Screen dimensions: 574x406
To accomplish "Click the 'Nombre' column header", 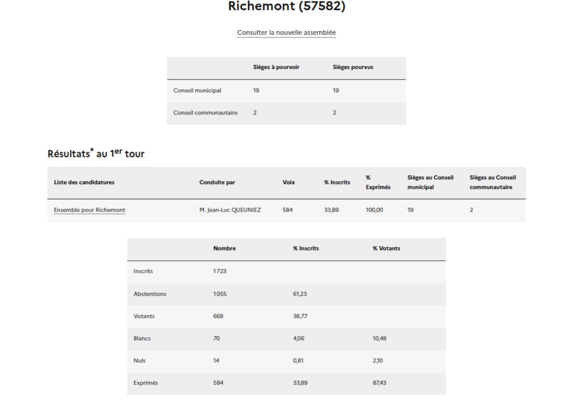I will (x=224, y=248).
